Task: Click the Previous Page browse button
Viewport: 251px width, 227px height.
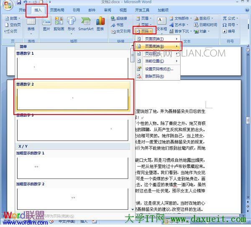Action: point(248,202)
